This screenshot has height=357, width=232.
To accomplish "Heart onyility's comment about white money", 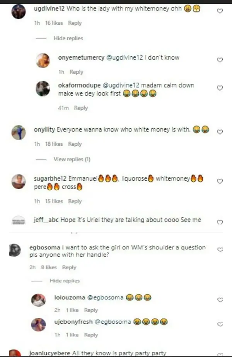I will tap(220, 132).
